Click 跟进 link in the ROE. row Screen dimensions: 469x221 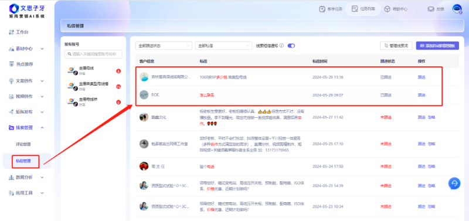422,95
